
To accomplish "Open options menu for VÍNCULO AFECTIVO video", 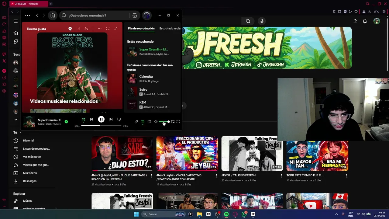I will point(217,176).
